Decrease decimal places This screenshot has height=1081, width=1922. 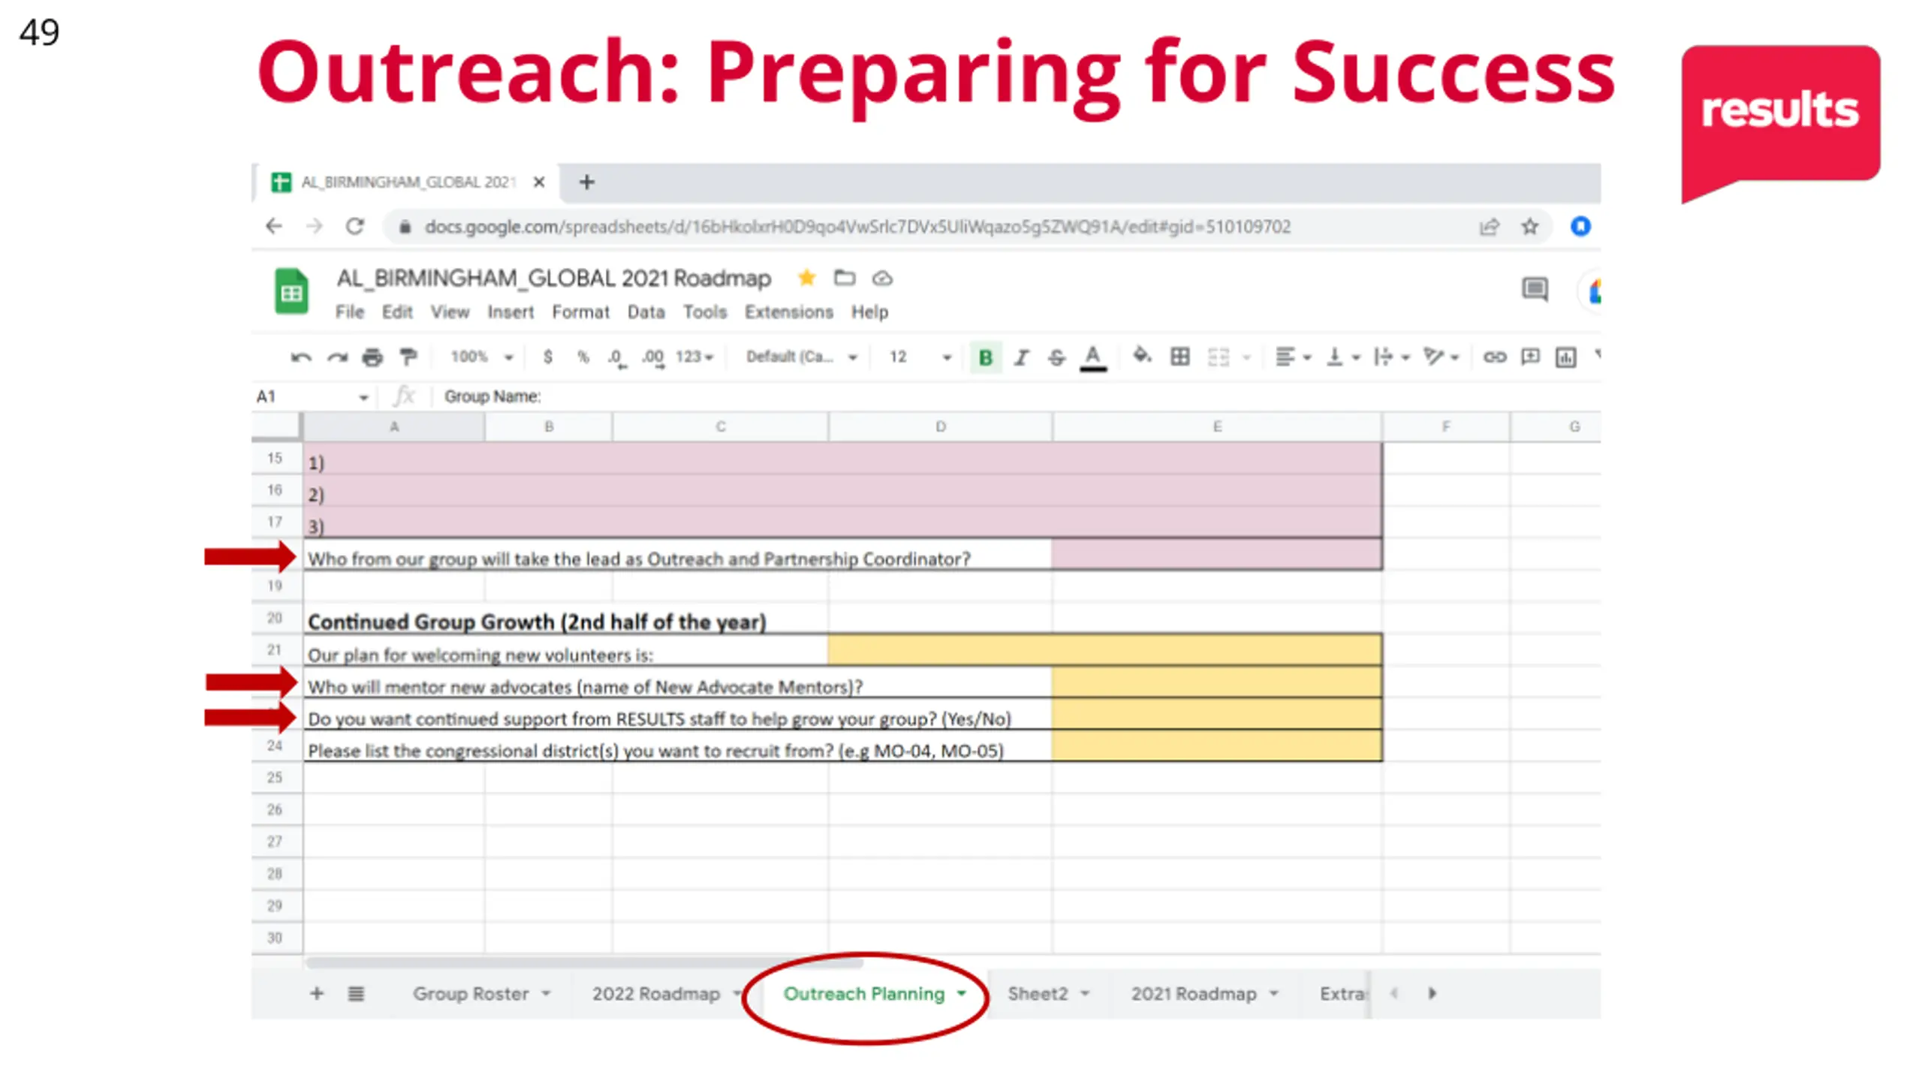pyautogui.click(x=616, y=358)
